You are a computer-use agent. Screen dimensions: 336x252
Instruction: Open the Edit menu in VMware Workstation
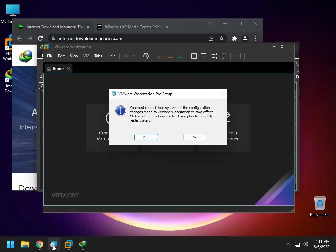(x=61, y=56)
